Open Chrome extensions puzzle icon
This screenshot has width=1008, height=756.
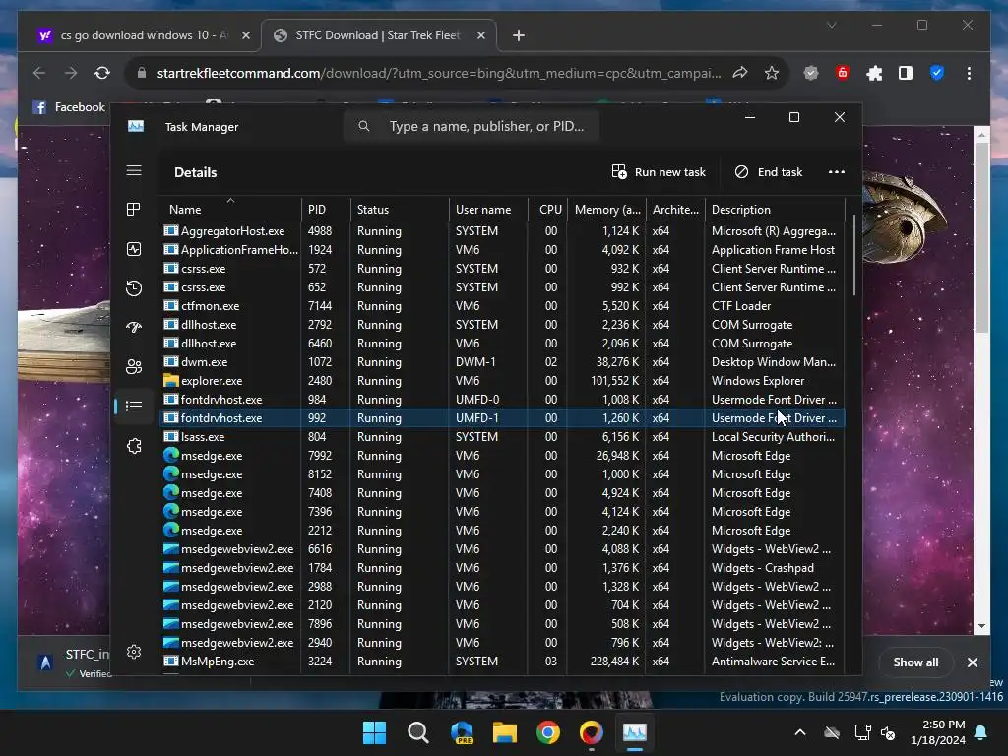tap(874, 73)
